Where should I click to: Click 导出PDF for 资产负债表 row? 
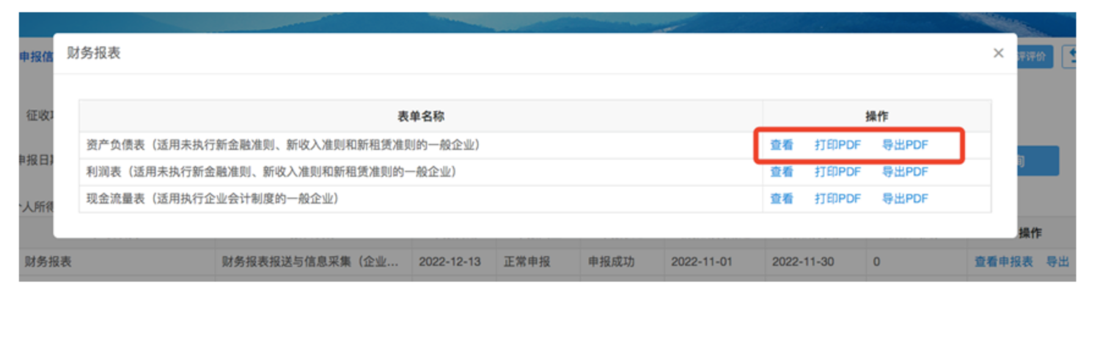pos(905,145)
